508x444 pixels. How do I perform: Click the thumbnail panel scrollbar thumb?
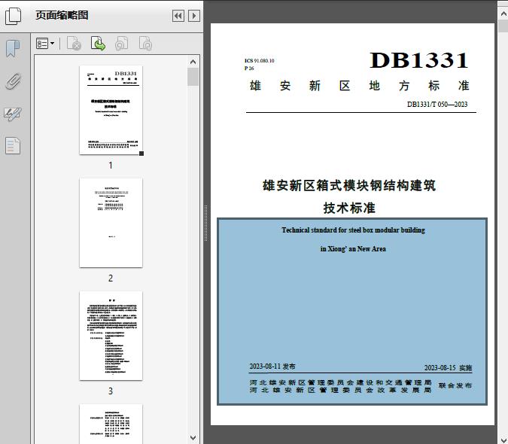click(193, 77)
